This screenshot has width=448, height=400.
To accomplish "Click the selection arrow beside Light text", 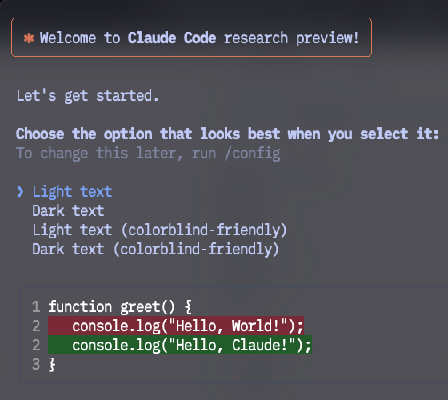I will coord(20,192).
